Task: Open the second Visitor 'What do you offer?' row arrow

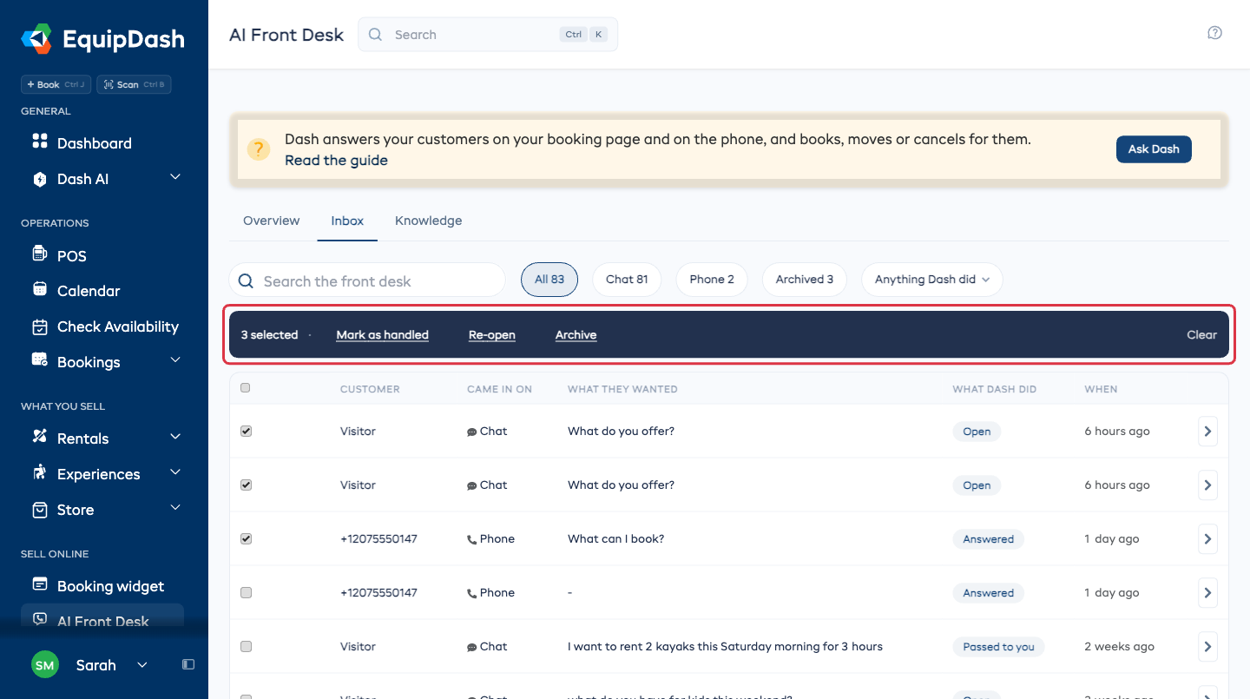Action: coord(1207,485)
